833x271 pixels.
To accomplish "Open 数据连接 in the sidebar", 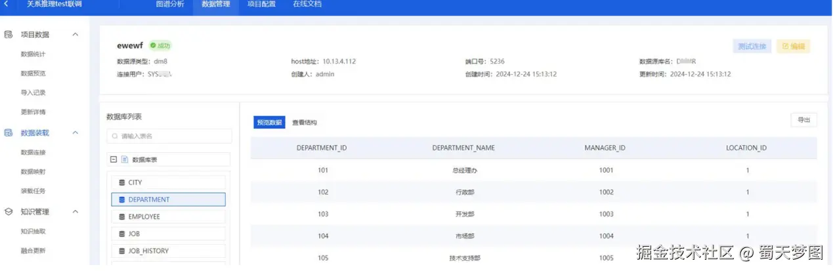I will (x=33, y=152).
